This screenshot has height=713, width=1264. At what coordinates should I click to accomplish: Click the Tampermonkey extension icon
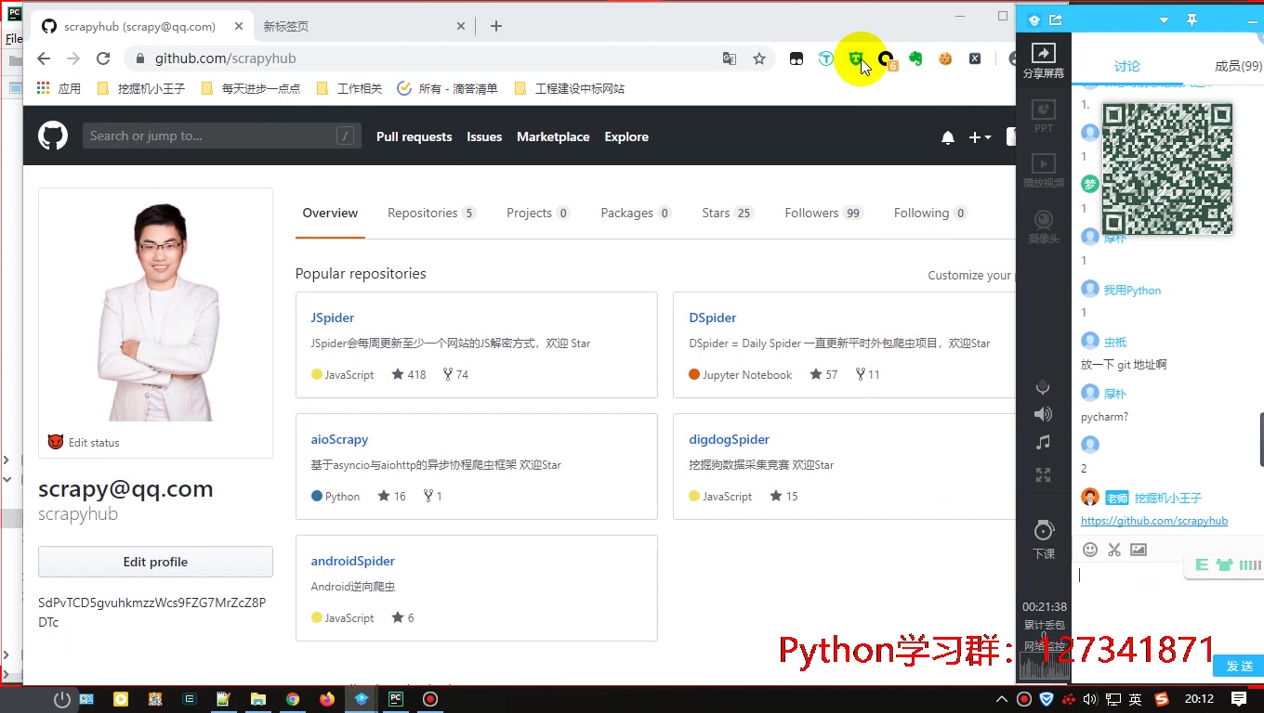[797, 58]
